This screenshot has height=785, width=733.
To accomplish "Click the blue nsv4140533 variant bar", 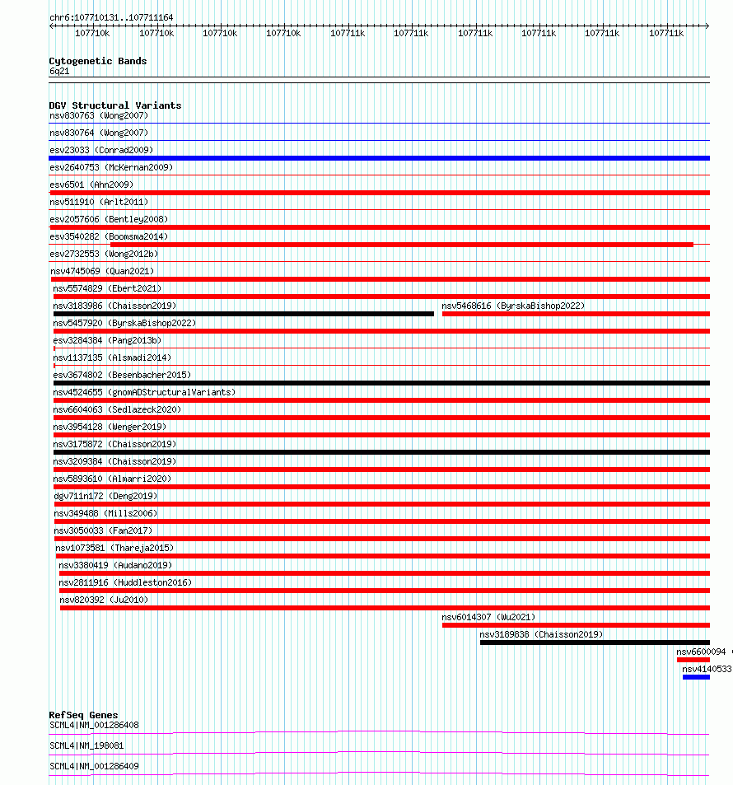I will click(x=696, y=677).
